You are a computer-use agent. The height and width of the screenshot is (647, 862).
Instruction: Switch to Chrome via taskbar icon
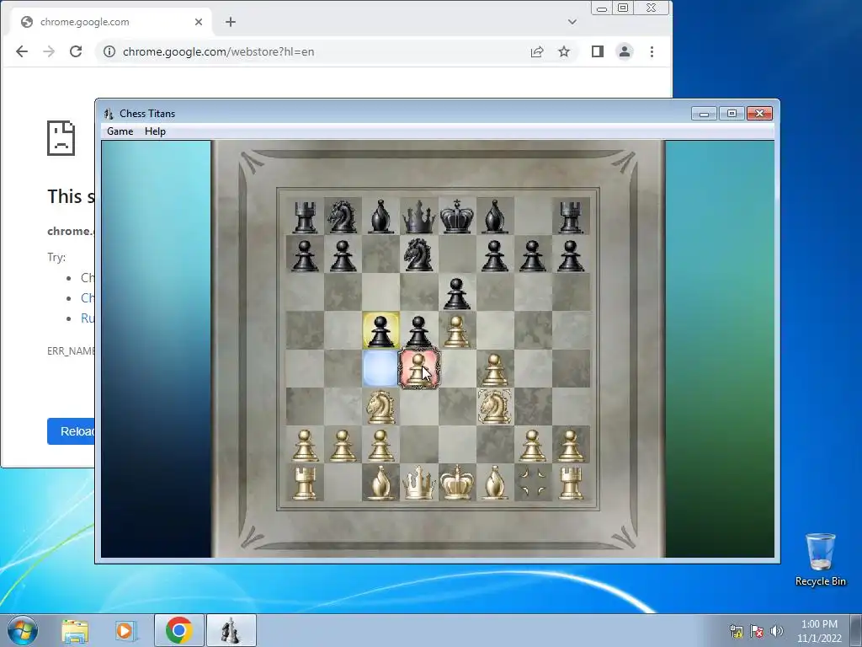[178, 630]
